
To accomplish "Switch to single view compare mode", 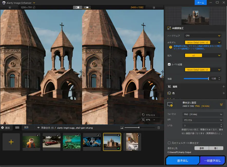I will click(x=77, y=7).
